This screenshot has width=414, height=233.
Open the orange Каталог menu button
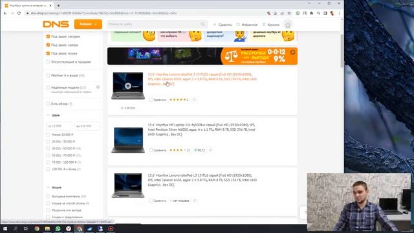[x=88, y=24]
